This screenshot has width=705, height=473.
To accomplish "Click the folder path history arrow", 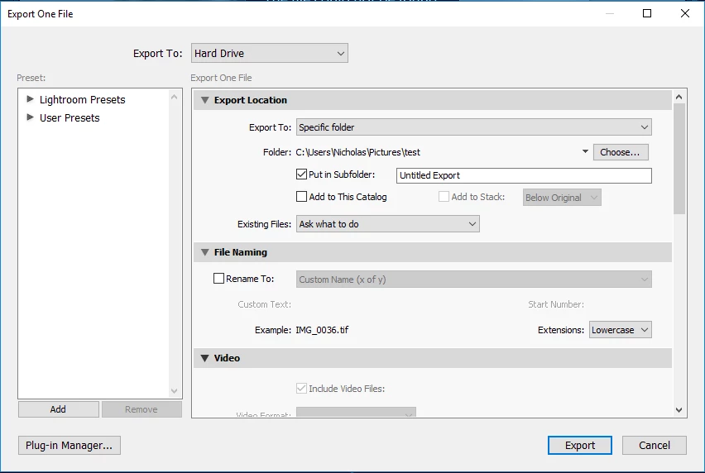I will 585,151.
